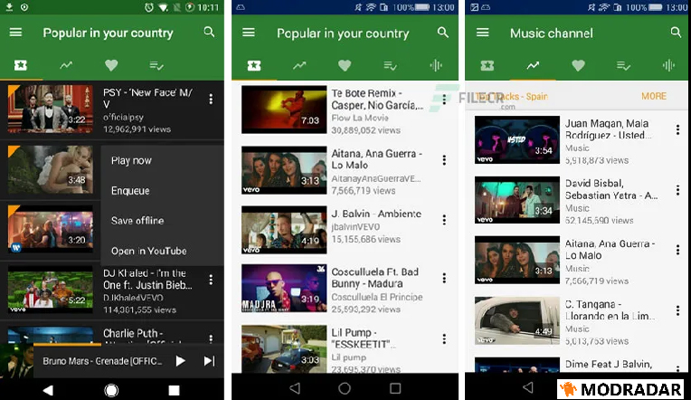691x400 pixels.
Task: Open options for C. Tangana video
Action: [x=677, y=310]
